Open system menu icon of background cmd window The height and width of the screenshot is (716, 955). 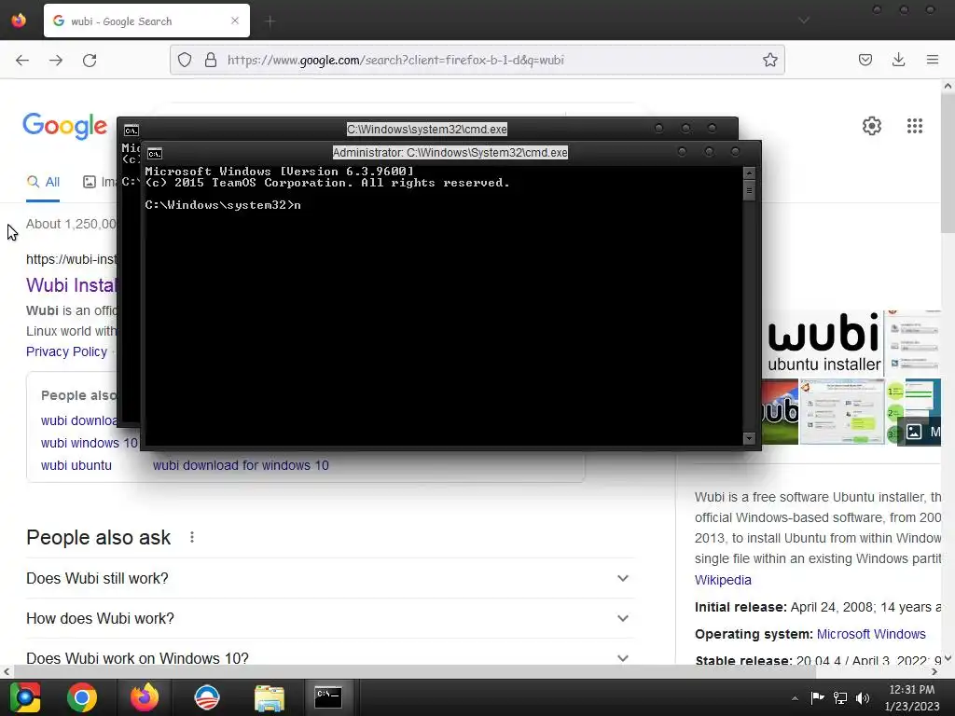pyautogui.click(x=131, y=131)
